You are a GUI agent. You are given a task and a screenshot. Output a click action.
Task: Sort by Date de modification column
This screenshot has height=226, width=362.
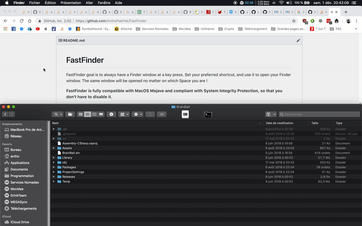(x=286, y=123)
